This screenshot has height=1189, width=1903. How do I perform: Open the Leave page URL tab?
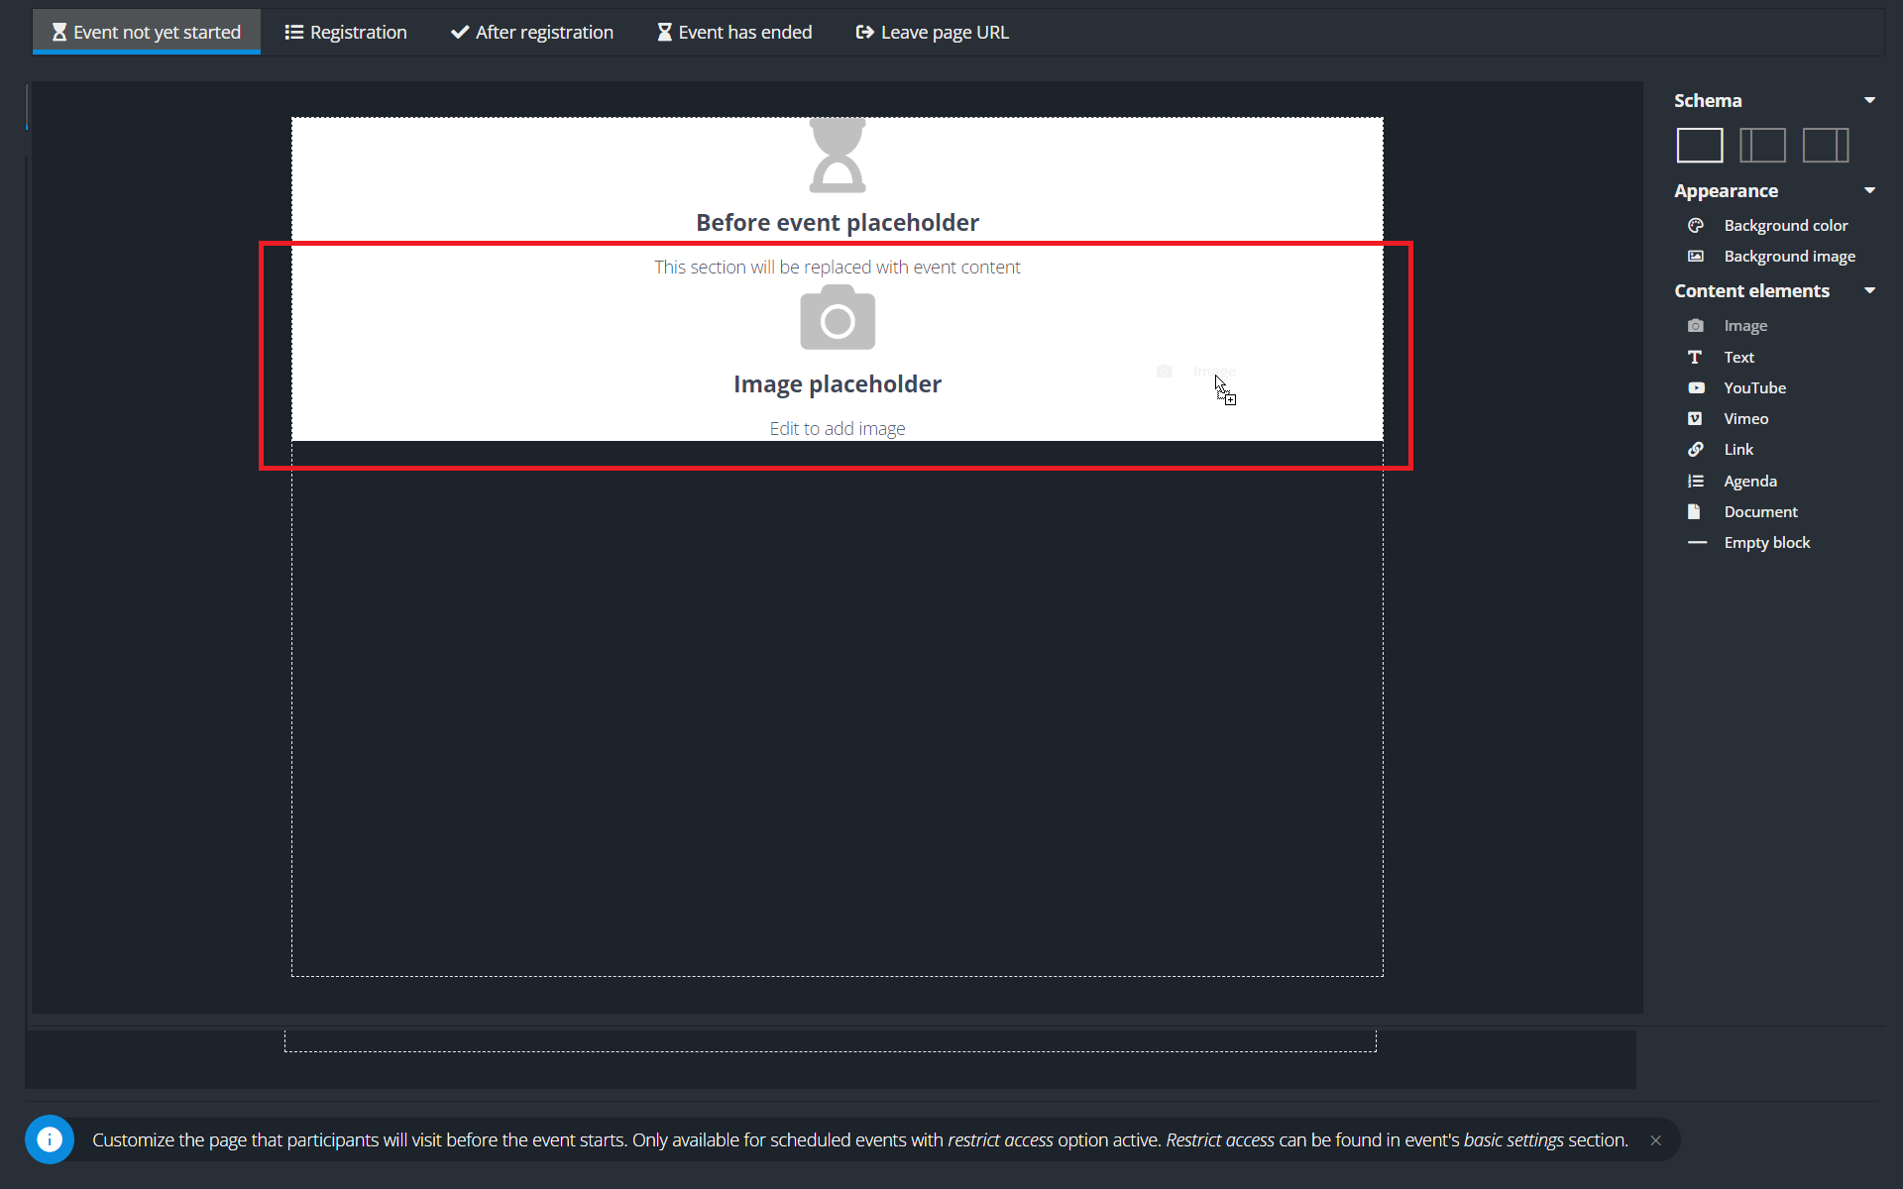pos(932,32)
